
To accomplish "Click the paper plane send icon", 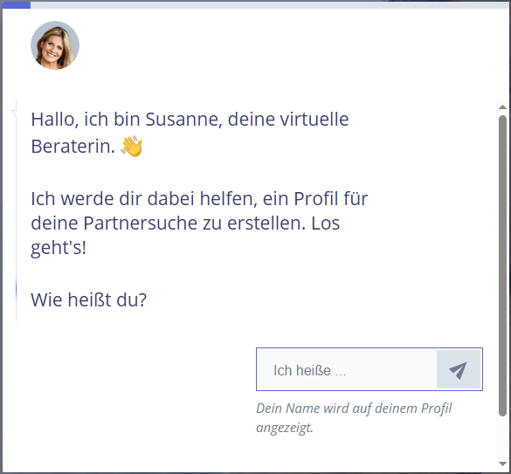I will 458,370.
